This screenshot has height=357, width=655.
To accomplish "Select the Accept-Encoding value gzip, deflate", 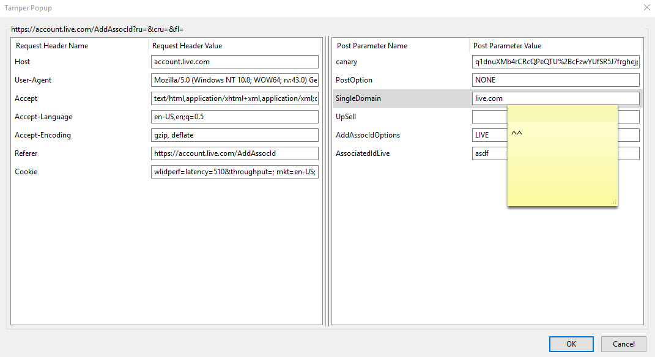I will point(234,134).
